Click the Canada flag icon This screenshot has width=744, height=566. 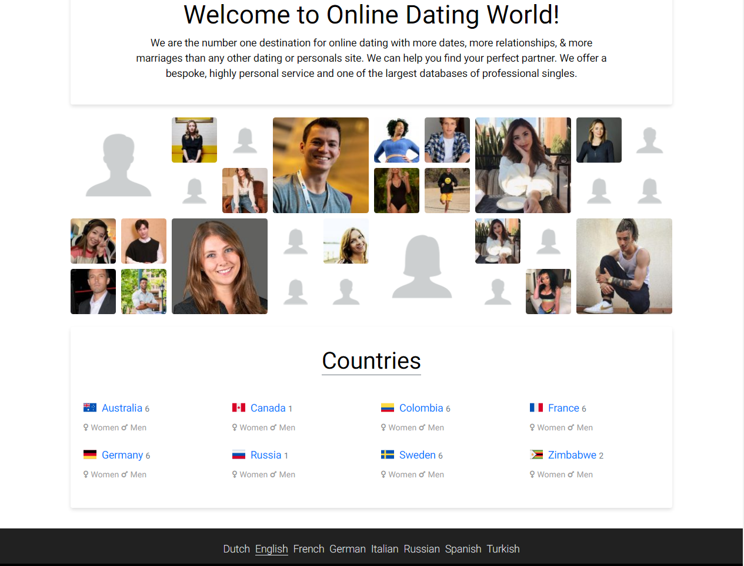click(x=238, y=407)
